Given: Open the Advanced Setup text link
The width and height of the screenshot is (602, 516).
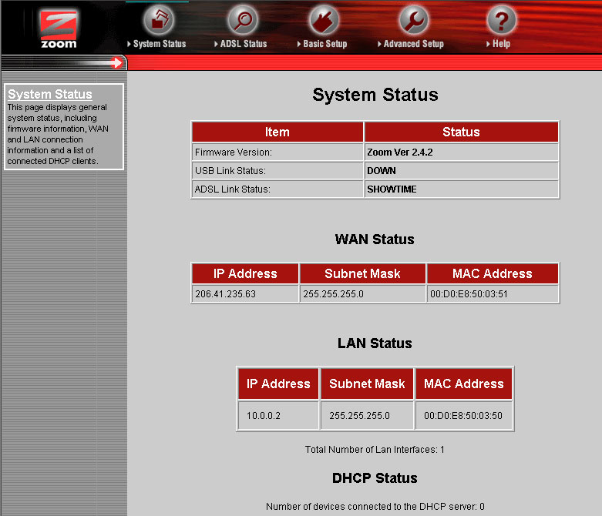Looking at the screenshot, I should tap(413, 44).
